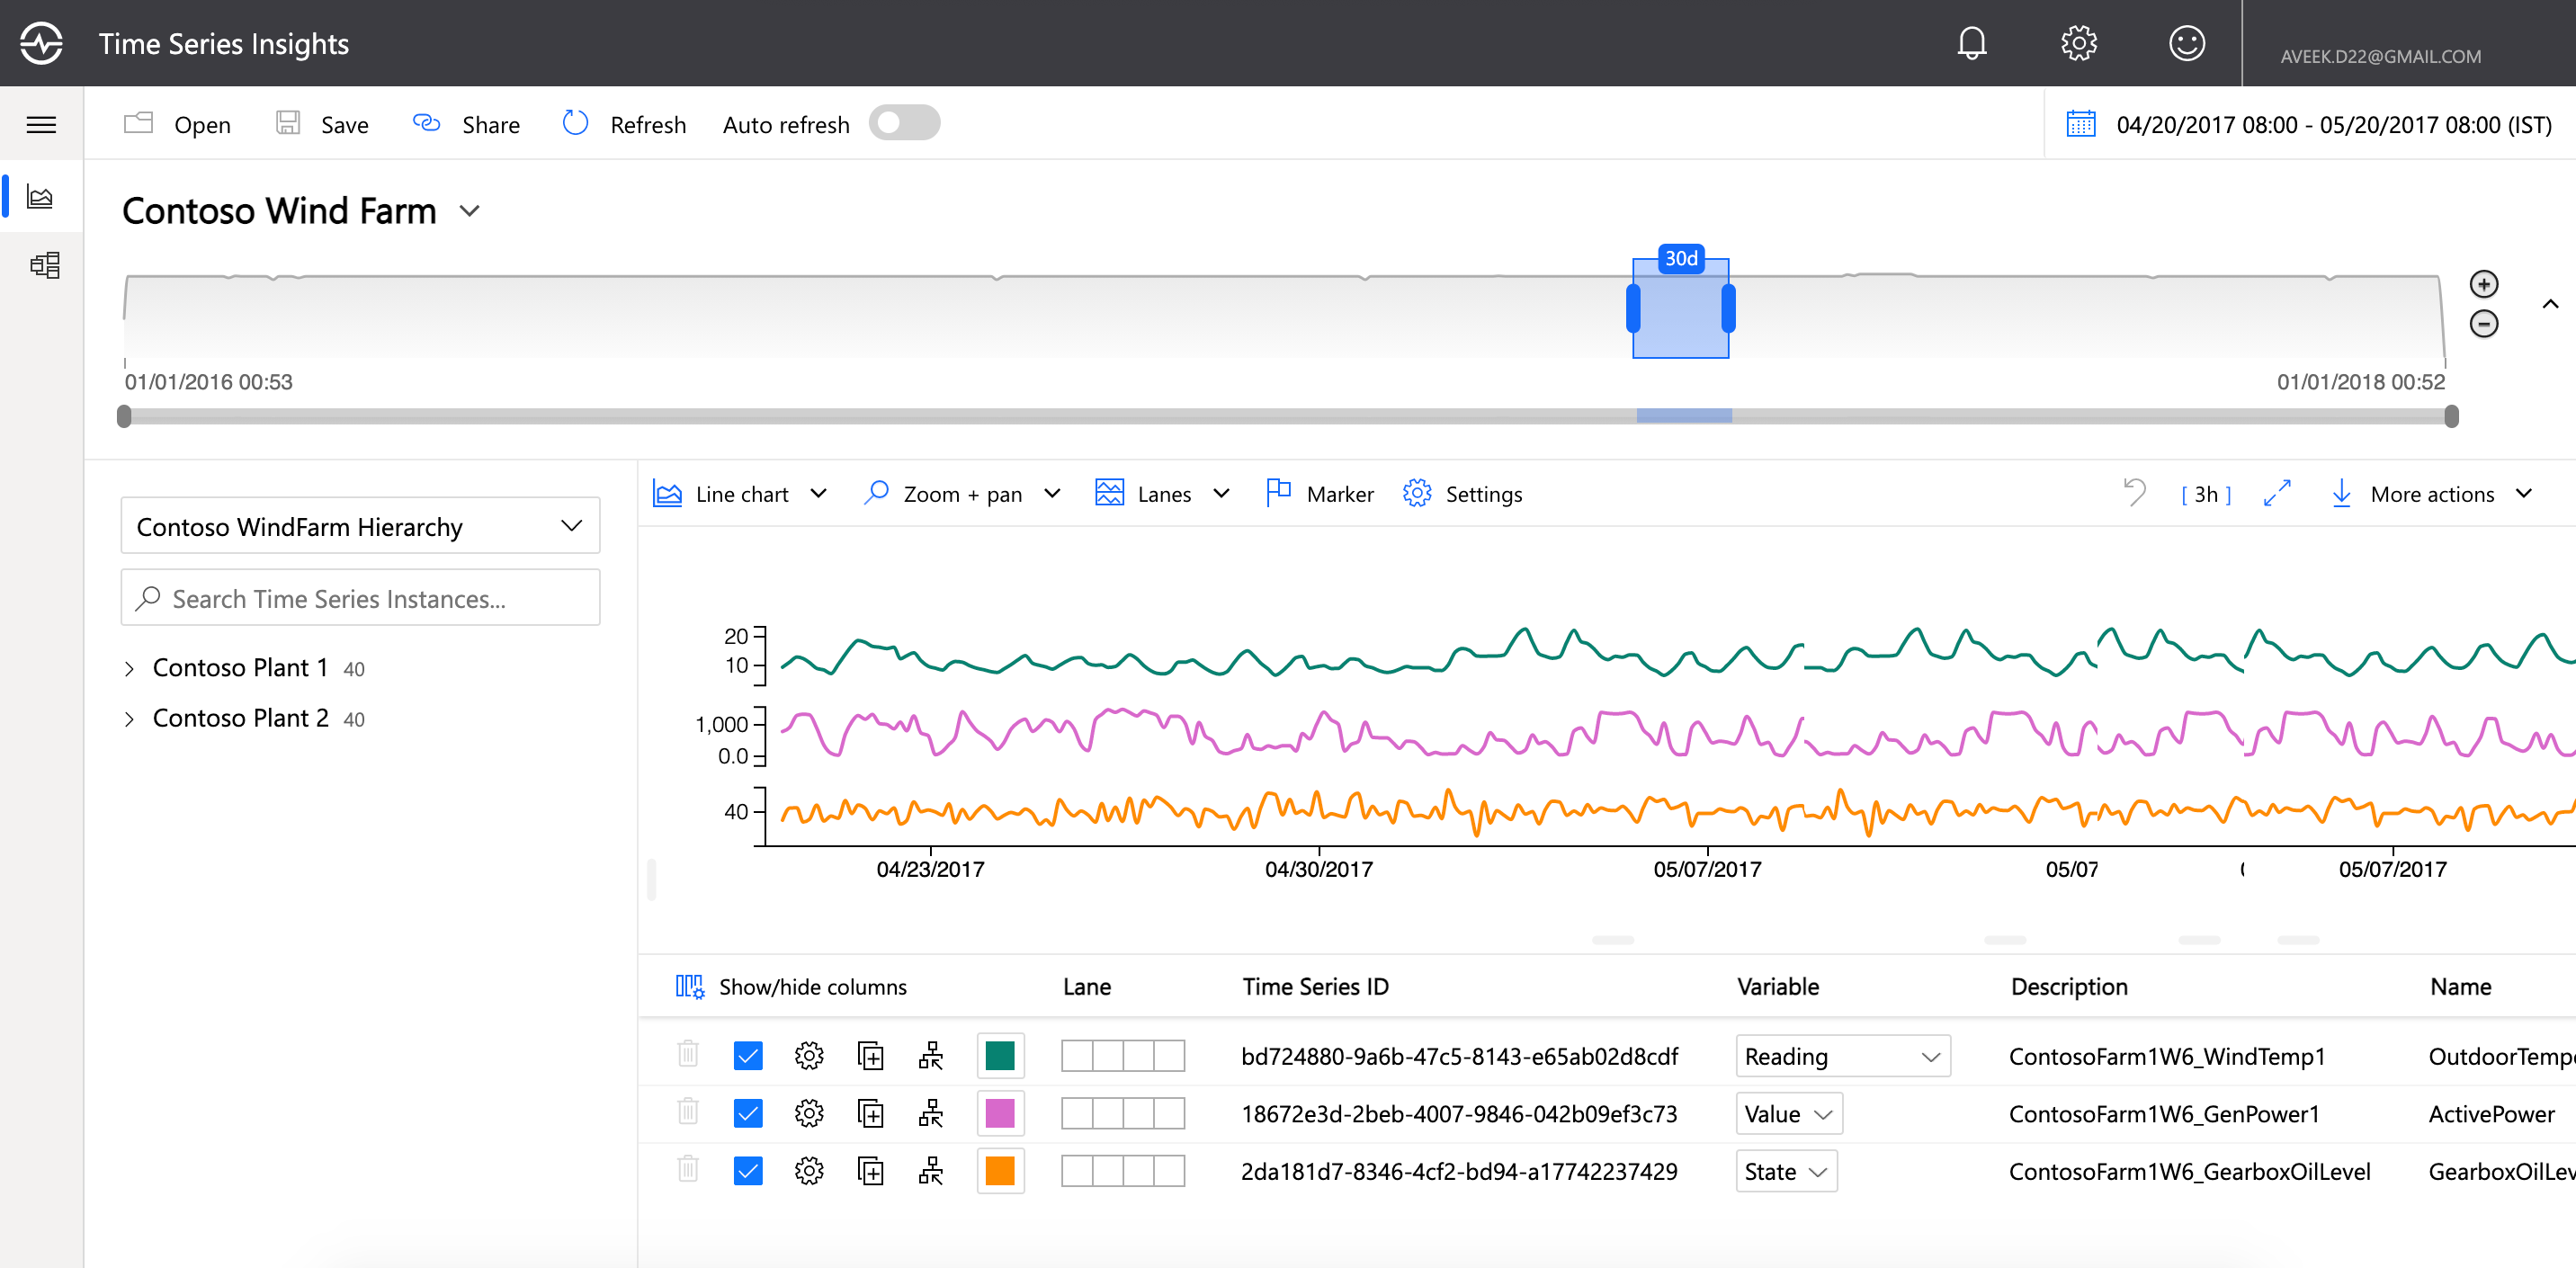Click the hierarchy icon in the GenPower1 row

pos(930,1113)
